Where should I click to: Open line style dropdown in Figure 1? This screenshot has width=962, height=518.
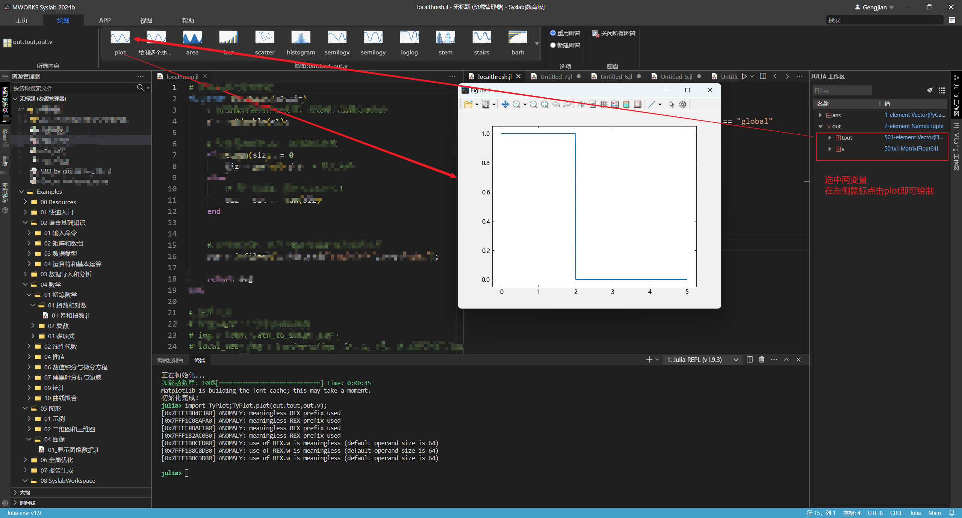point(660,104)
